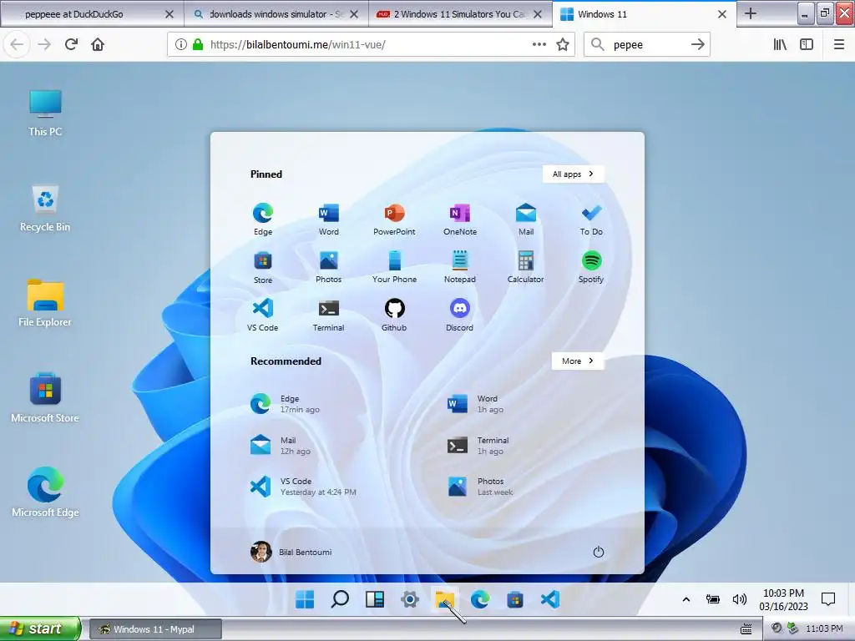Open Settings gear on simulated taskbar

pyautogui.click(x=409, y=599)
